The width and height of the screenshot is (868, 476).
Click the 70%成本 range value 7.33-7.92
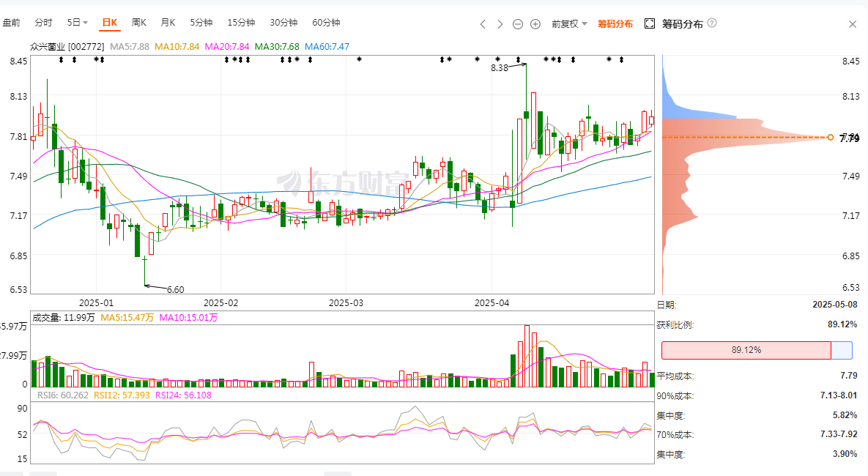pyautogui.click(x=839, y=434)
